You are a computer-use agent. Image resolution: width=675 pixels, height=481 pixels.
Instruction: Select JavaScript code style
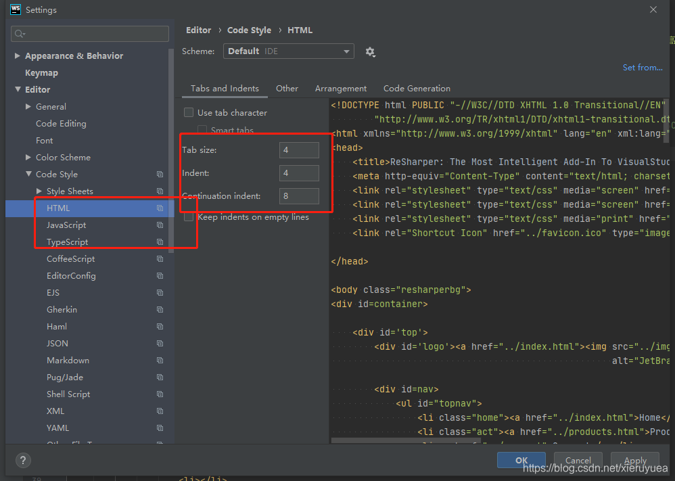pyautogui.click(x=66, y=225)
